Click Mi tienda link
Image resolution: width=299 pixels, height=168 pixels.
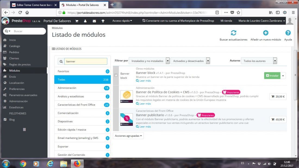(x=226, y=21)
